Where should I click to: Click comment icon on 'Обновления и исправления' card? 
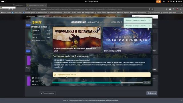coord(98,29)
